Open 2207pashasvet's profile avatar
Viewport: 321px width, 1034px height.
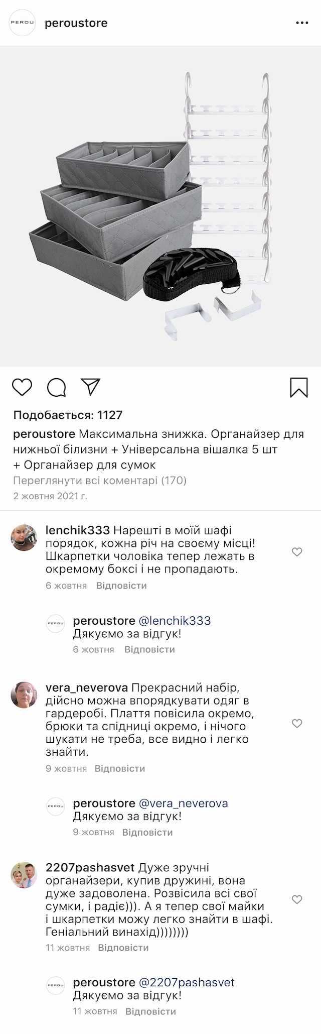pyautogui.click(x=24, y=875)
